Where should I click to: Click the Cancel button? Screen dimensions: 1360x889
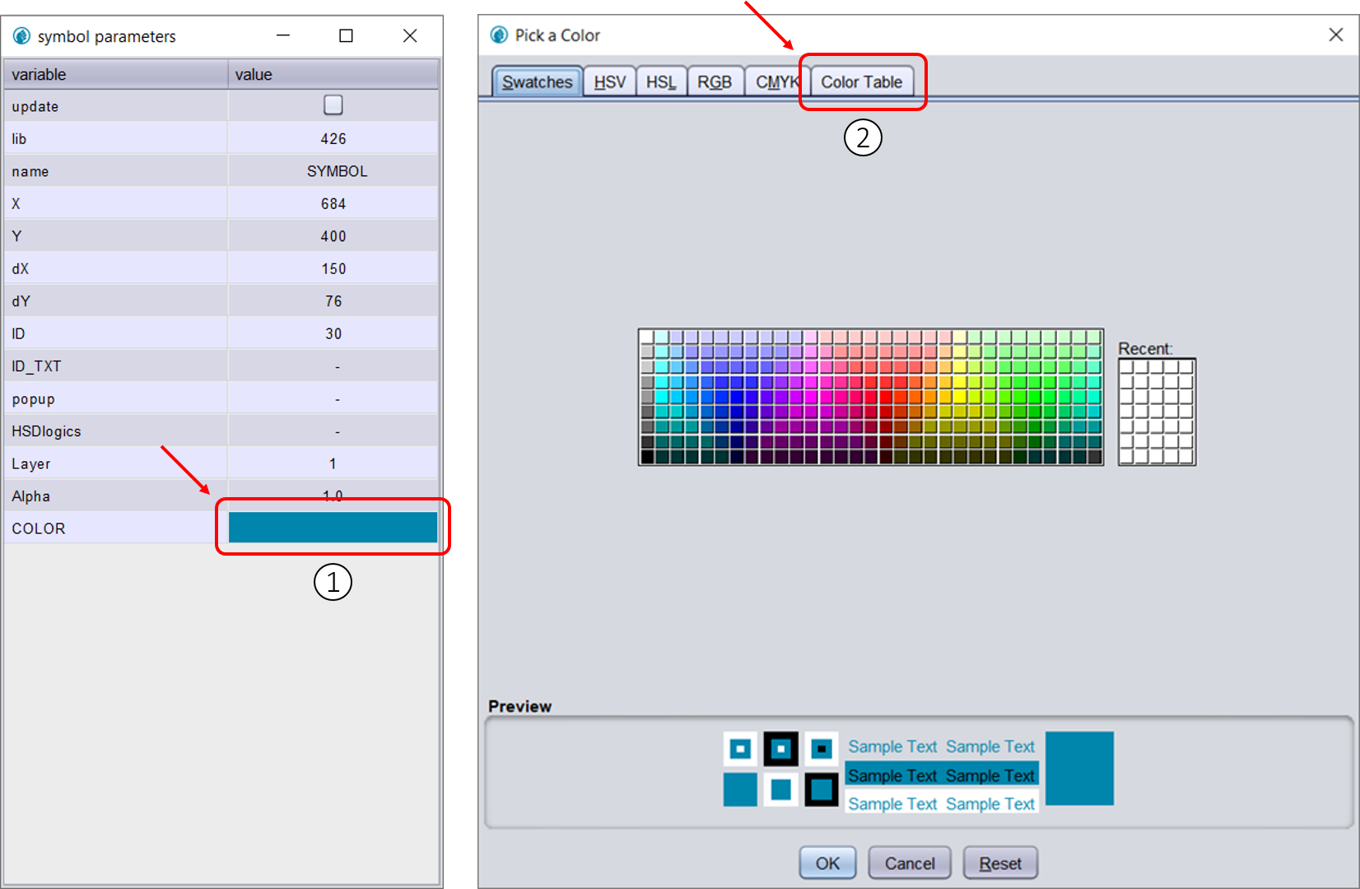pos(909,862)
